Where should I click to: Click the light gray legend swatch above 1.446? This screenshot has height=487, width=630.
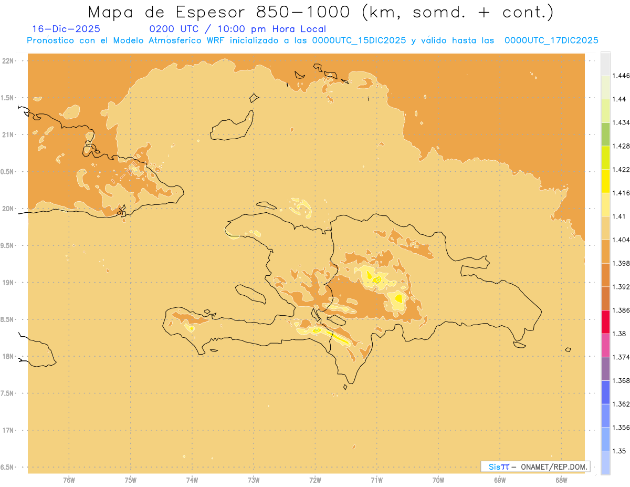point(605,64)
